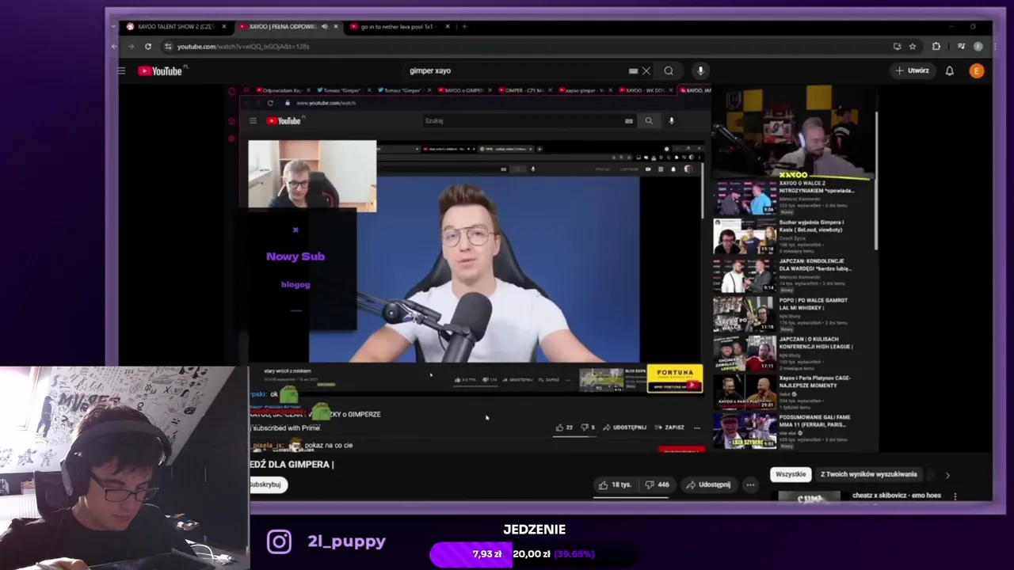Open options for cheatz x skibovicz video
The height and width of the screenshot is (570, 1014).
(955, 496)
